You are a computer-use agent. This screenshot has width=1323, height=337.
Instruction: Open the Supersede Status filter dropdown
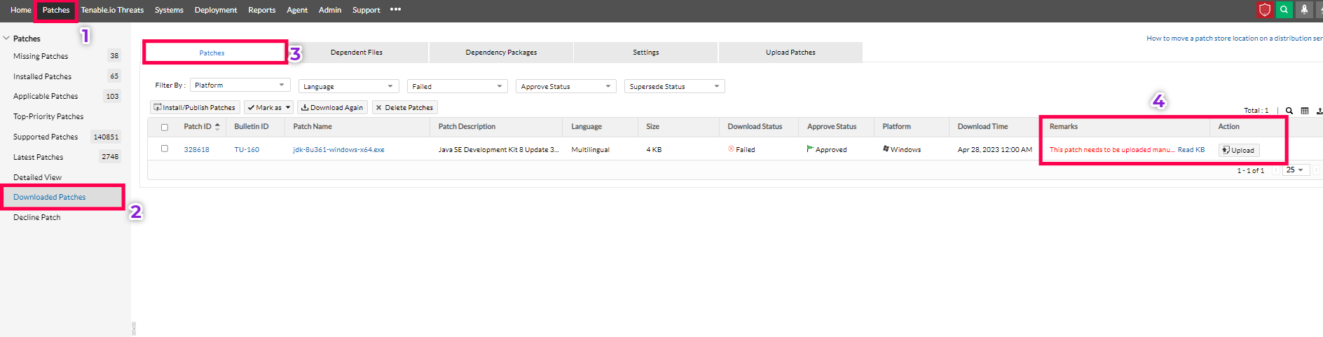(674, 86)
